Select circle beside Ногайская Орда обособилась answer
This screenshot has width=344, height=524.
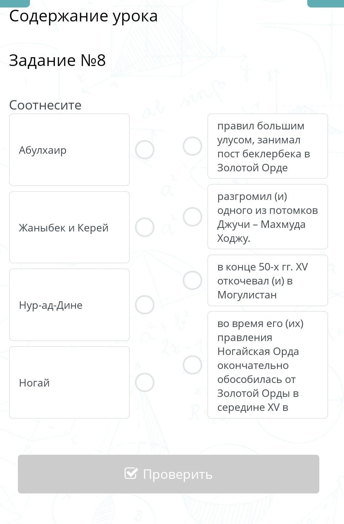point(192,365)
